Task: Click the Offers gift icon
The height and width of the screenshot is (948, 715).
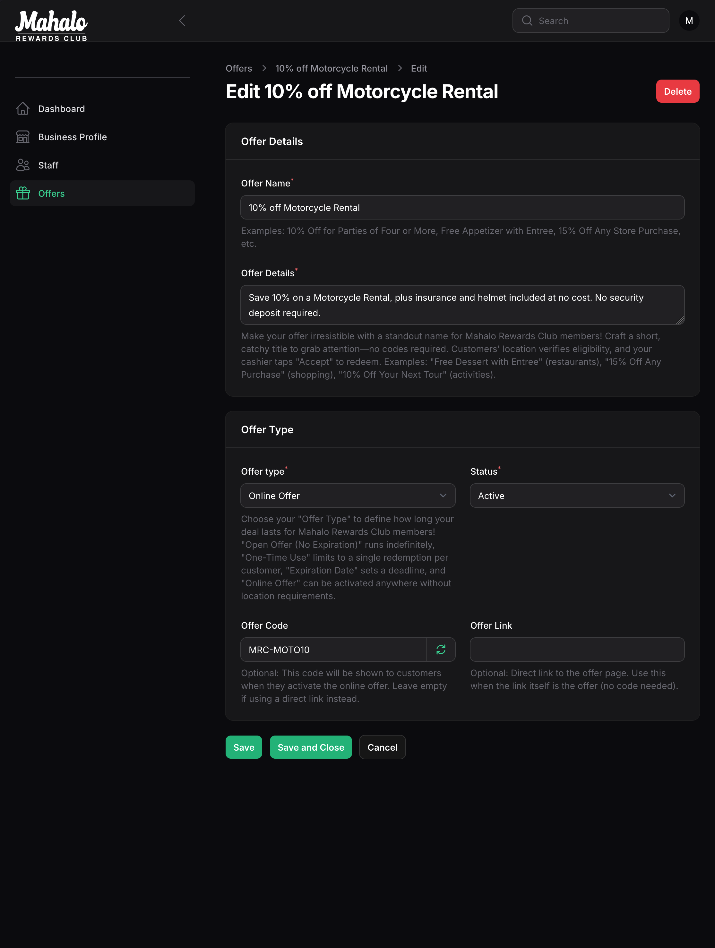Action: (23, 193)
